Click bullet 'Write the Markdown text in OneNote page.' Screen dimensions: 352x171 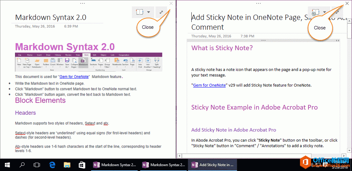pyautogui.click(x=50, y=83)
